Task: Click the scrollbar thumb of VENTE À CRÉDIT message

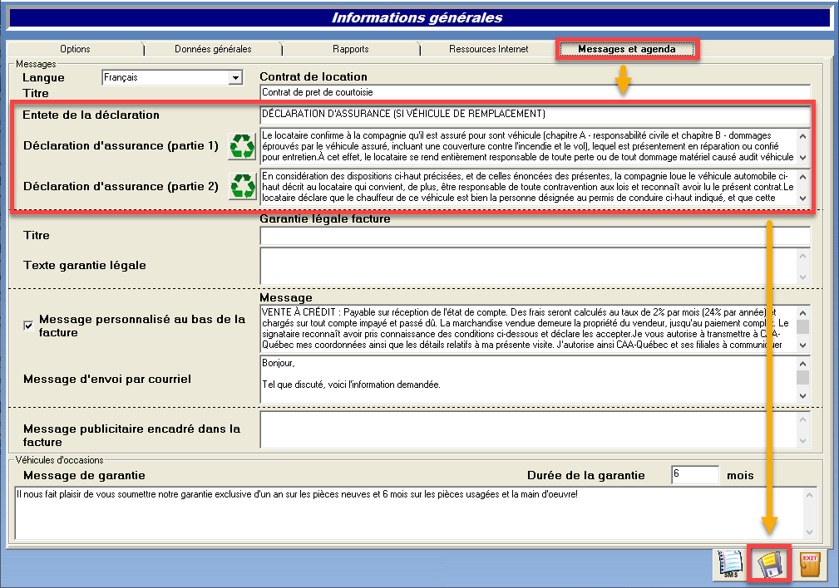Action: coord(802,326)
